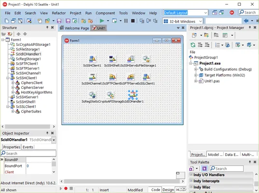Open the Refactor menu
This screenshot has height=193, width=259.
[59, 13]
